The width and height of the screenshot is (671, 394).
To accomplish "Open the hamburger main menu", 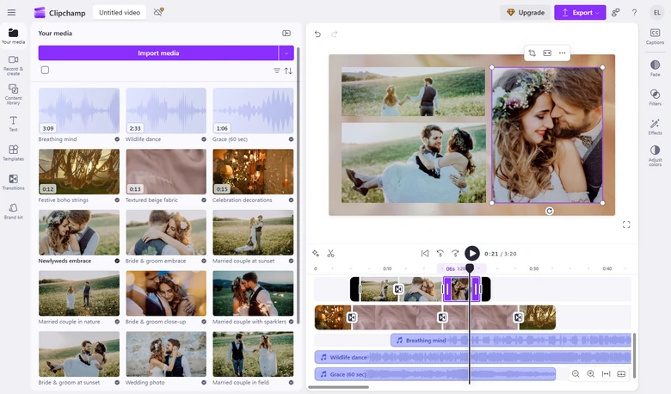I will pos(11,12).
